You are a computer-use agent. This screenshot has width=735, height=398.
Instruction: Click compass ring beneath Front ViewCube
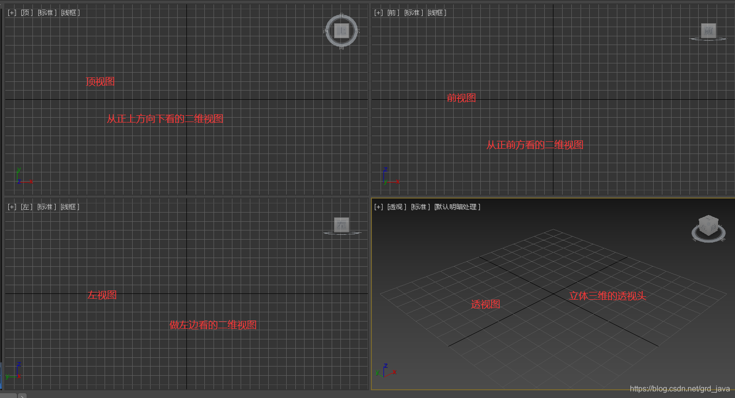coord(708,39)
